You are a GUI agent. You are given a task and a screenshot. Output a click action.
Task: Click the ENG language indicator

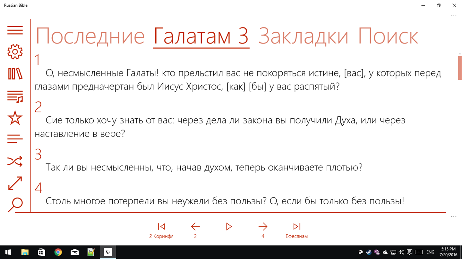click(430, 252)
